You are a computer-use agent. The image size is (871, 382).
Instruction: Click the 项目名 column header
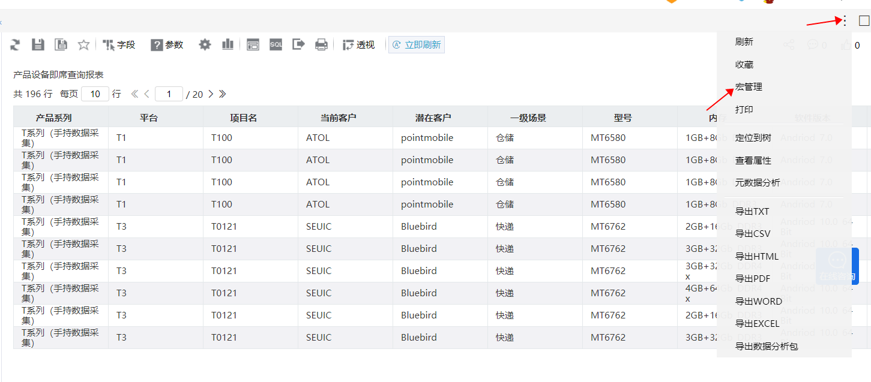250,118
